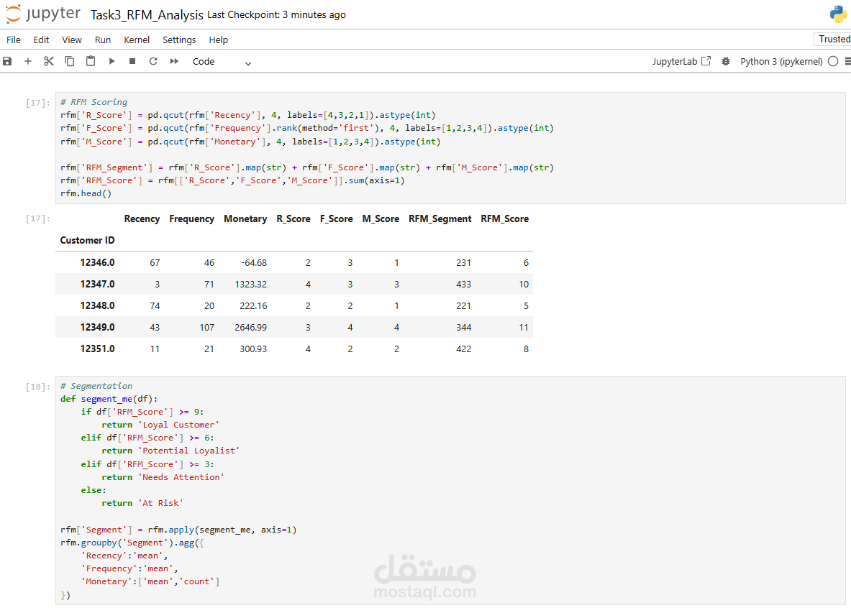Cut the selected cell with scissors icon
This screenshot has height=613, width=851.
click(49, 62)
